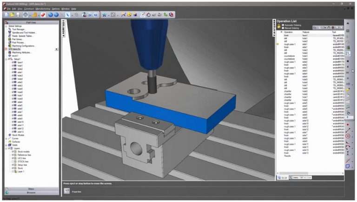Open Tool Manager from the part tree

[x=19, y=29]
